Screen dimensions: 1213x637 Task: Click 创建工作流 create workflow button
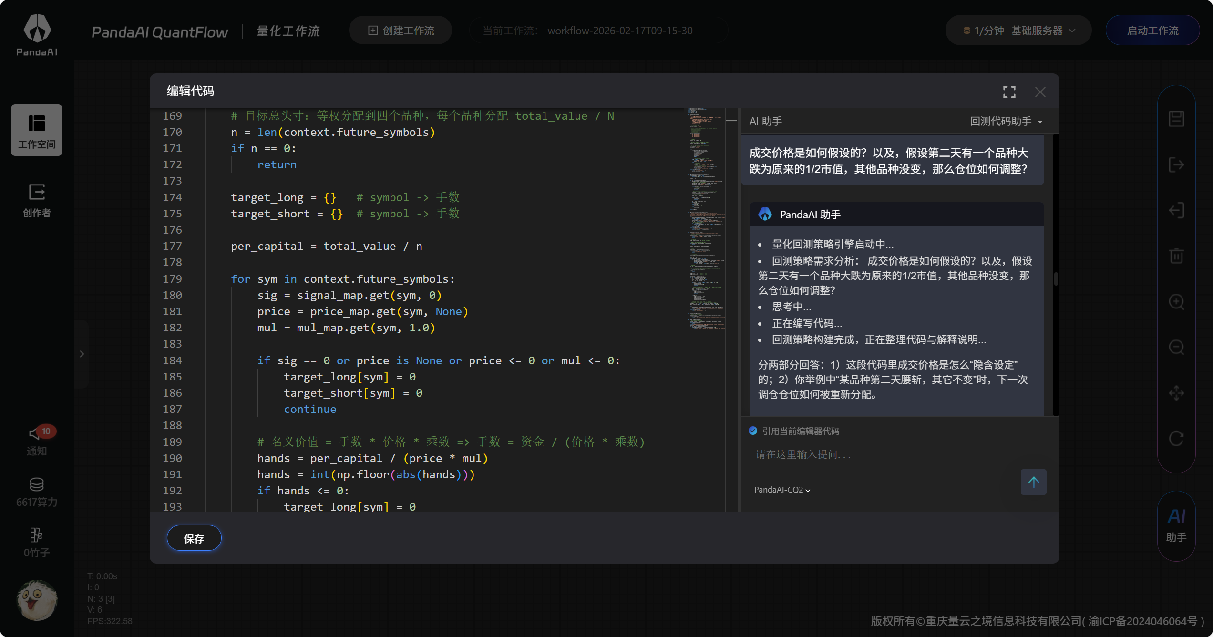[401, 31]
